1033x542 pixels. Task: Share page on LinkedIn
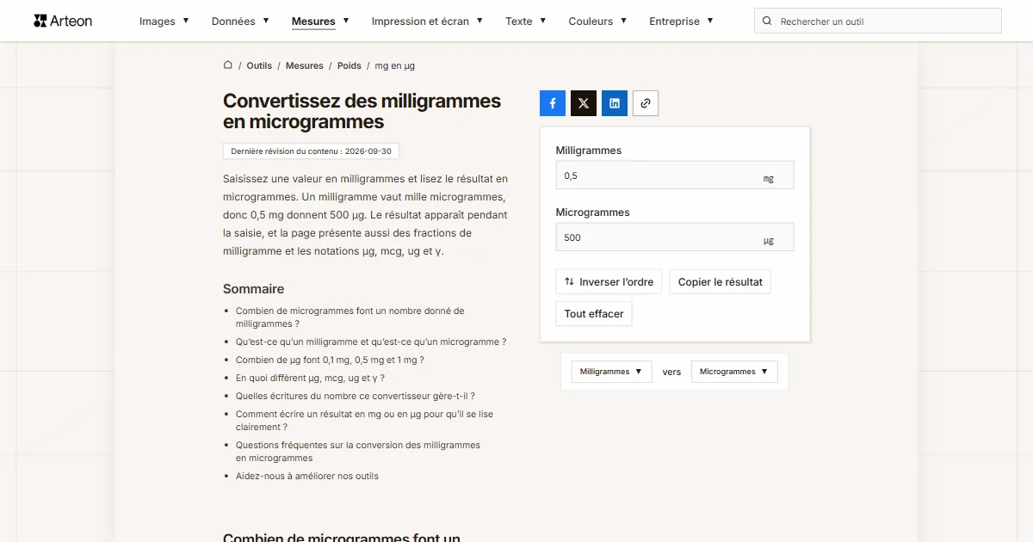point(615,103)
